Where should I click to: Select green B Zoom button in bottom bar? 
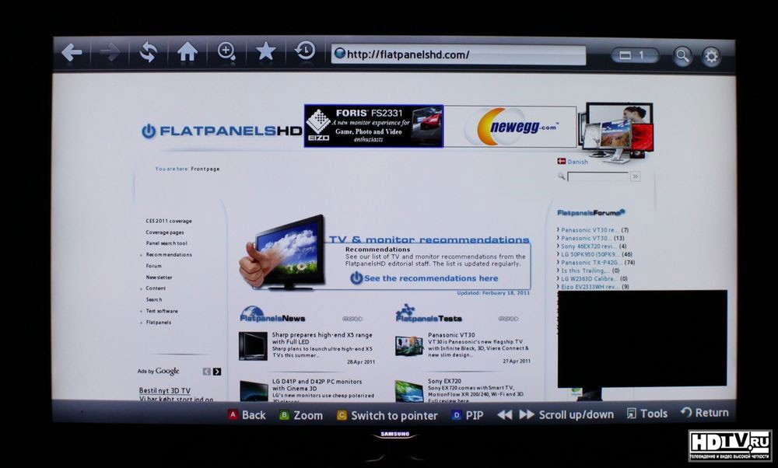tap(300, 415)
